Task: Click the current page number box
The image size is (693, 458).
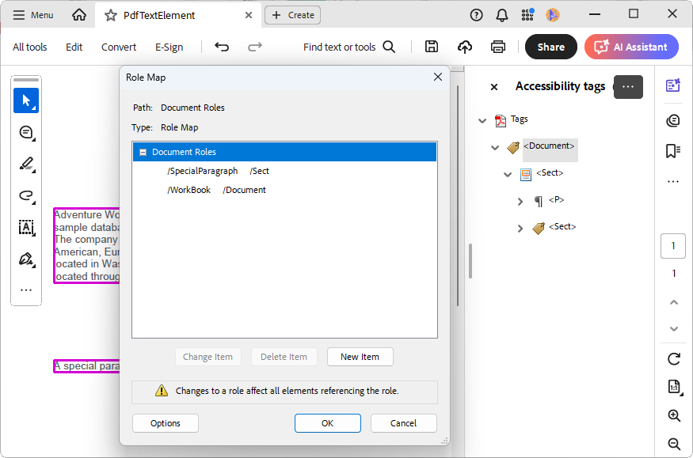Action: [673, 246]
